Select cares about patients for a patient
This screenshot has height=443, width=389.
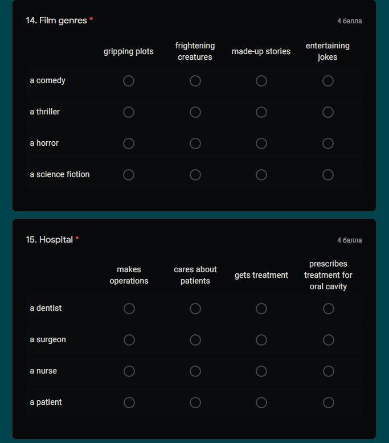point(195,403)
